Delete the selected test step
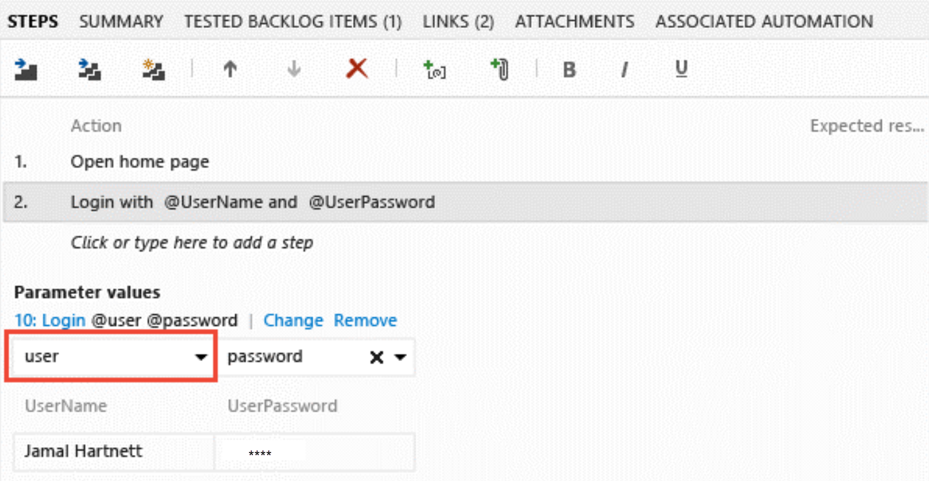The image size is (929, 481). point(358,69)
